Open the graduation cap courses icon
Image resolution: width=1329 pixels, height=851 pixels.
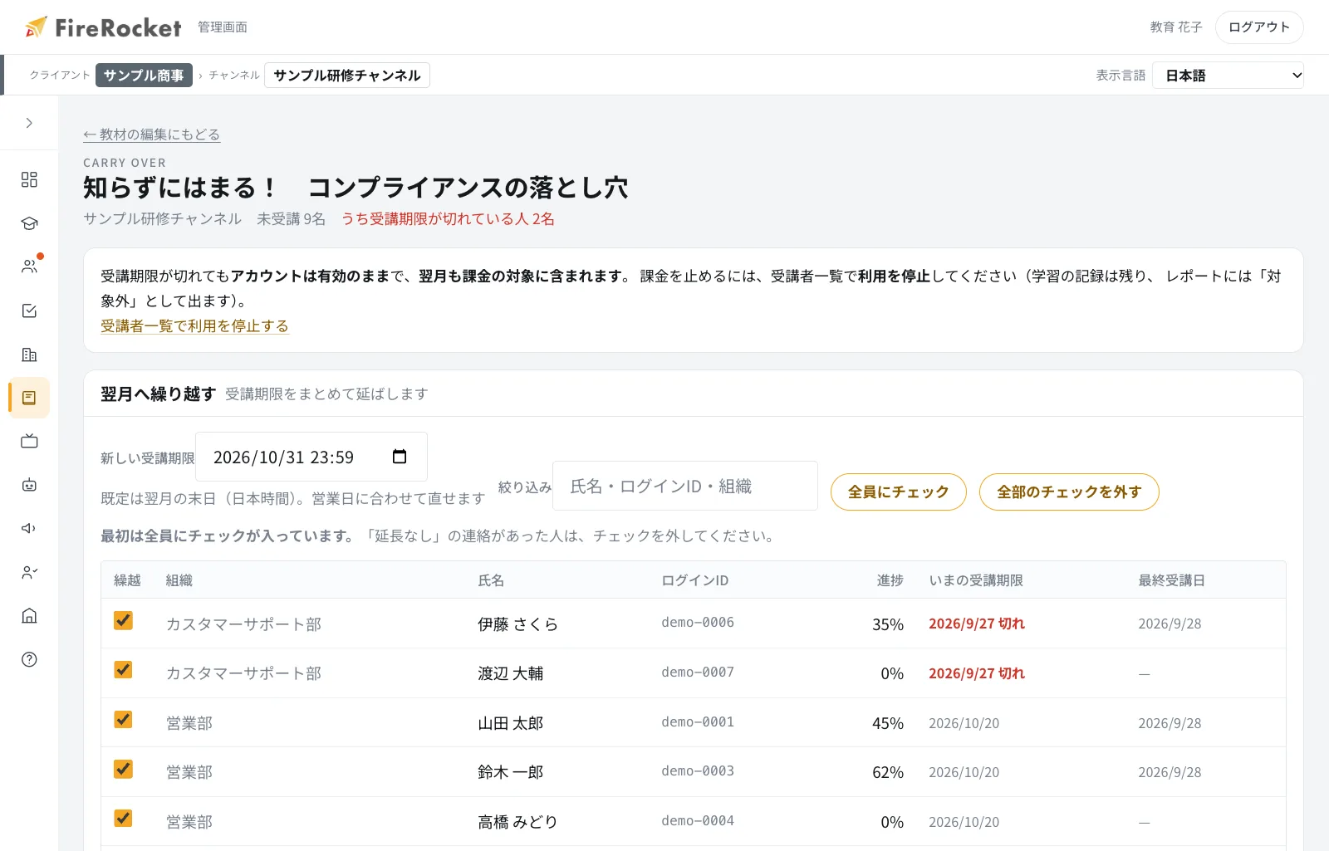pyautogui.click(x=29, y=223)
